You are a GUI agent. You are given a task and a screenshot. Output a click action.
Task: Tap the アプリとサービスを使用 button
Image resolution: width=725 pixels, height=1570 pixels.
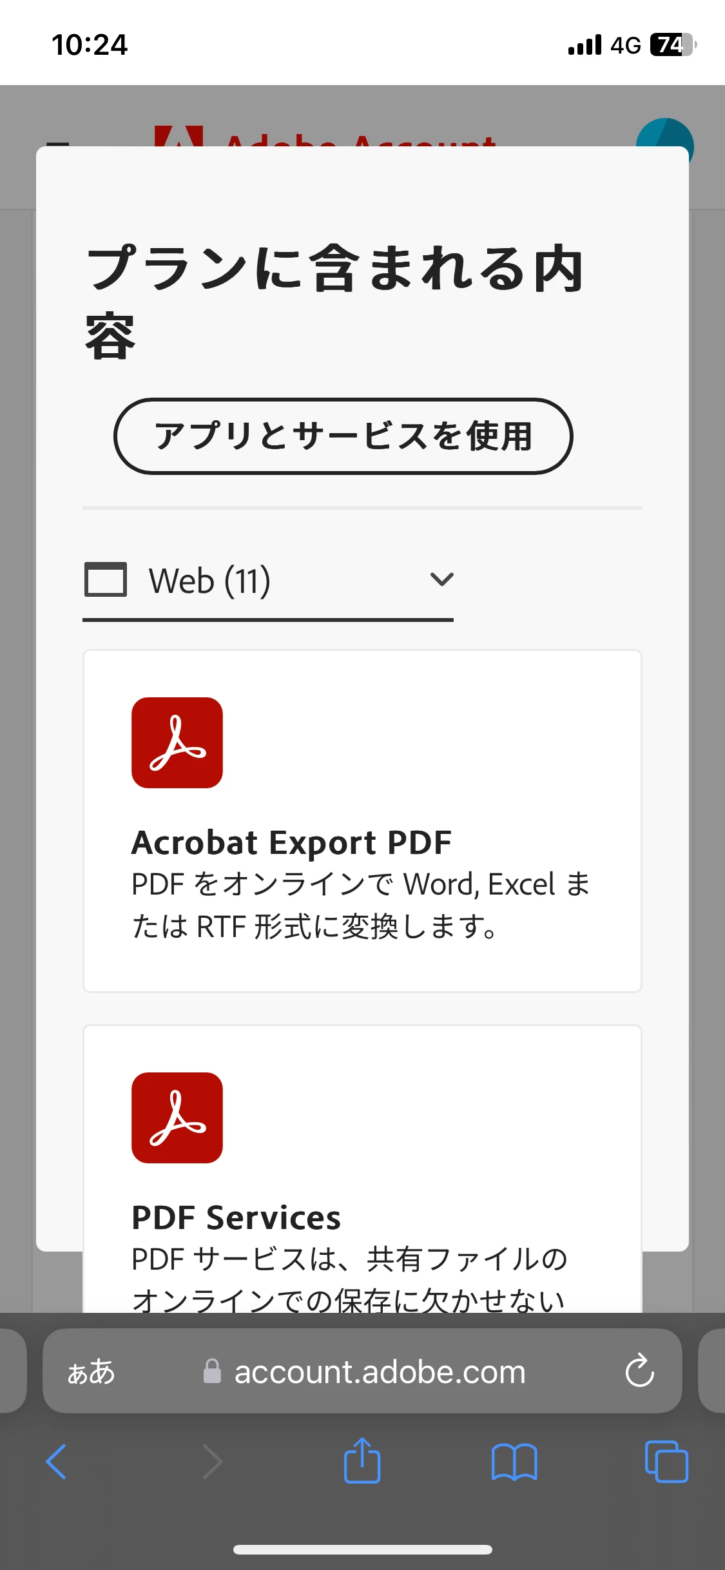pos(343,436)
